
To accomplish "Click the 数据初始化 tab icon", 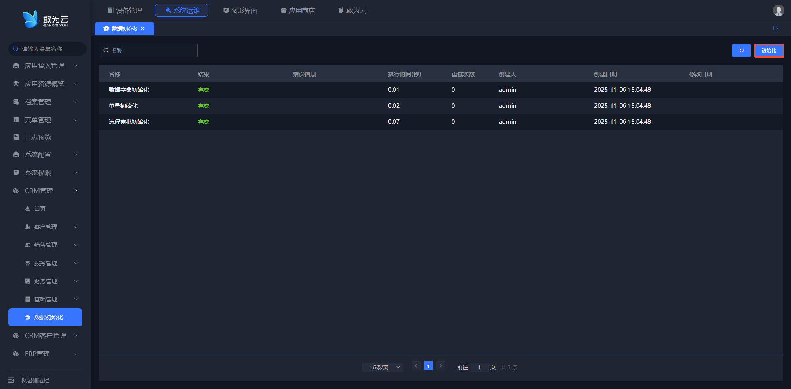I will [106, 29].
